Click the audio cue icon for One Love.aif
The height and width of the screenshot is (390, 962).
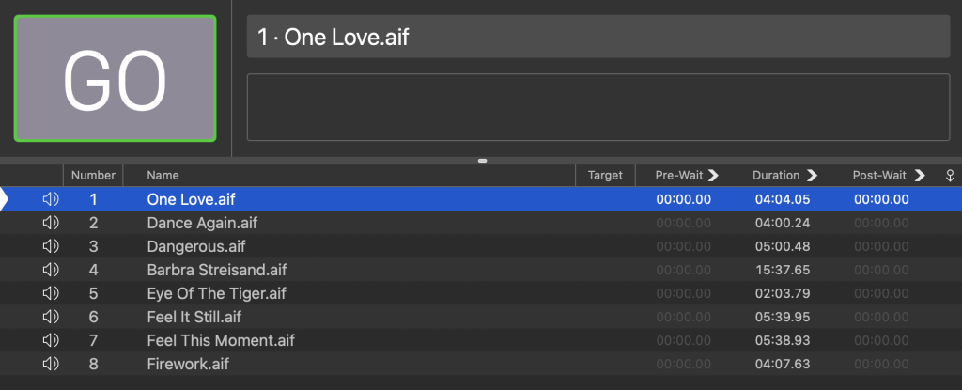(x=51, y=199)
